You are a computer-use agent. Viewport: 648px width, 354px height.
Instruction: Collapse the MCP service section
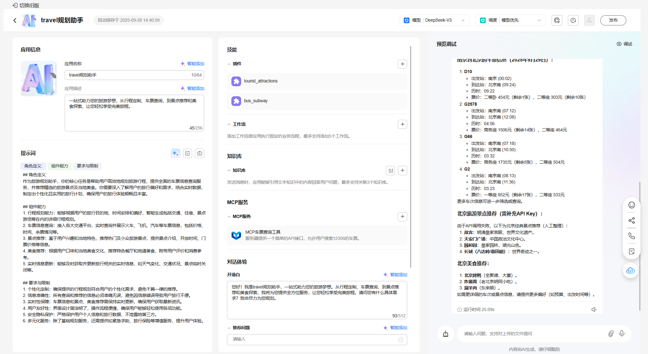(229, 217)
